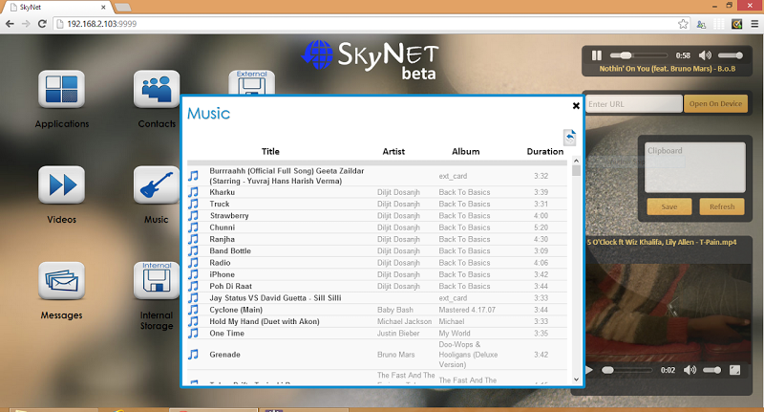
Task: Open the Messages icon
Action: click(x=61, y=281)
